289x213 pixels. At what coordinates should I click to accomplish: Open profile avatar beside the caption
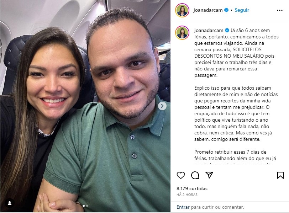(182, 33)
